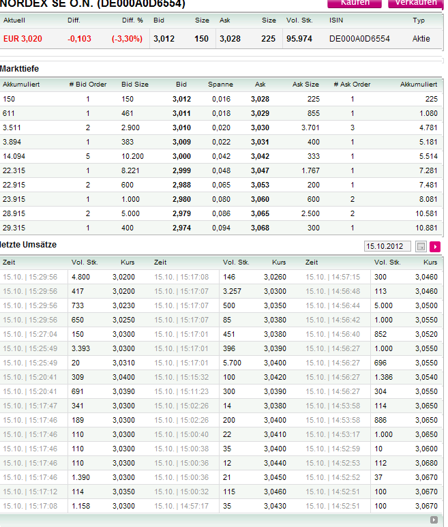Click the Verkaufen button
448x527 pixels.
tap(416, 3)
